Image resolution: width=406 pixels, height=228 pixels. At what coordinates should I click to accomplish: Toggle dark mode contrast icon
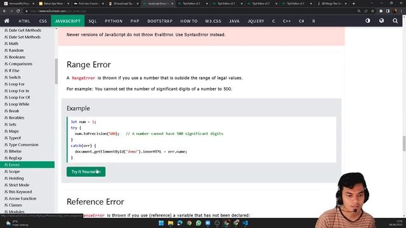[x=368, y=21]
